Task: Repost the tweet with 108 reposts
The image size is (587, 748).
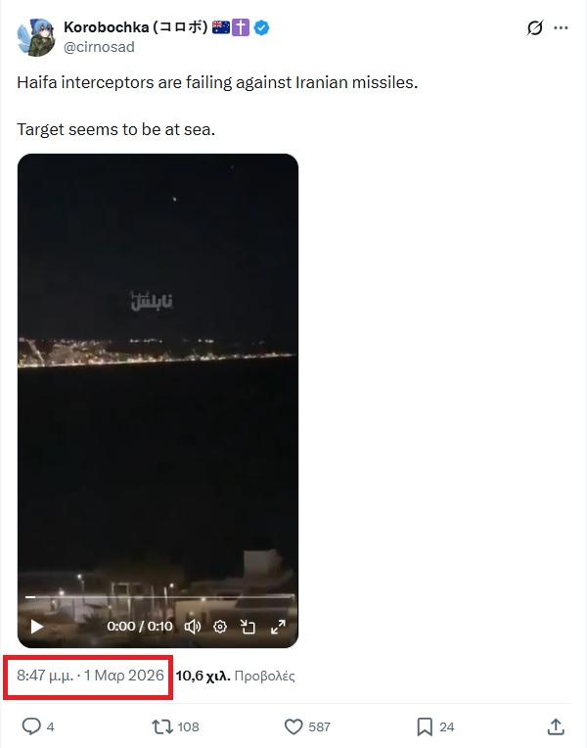Action: pos(175,726)
